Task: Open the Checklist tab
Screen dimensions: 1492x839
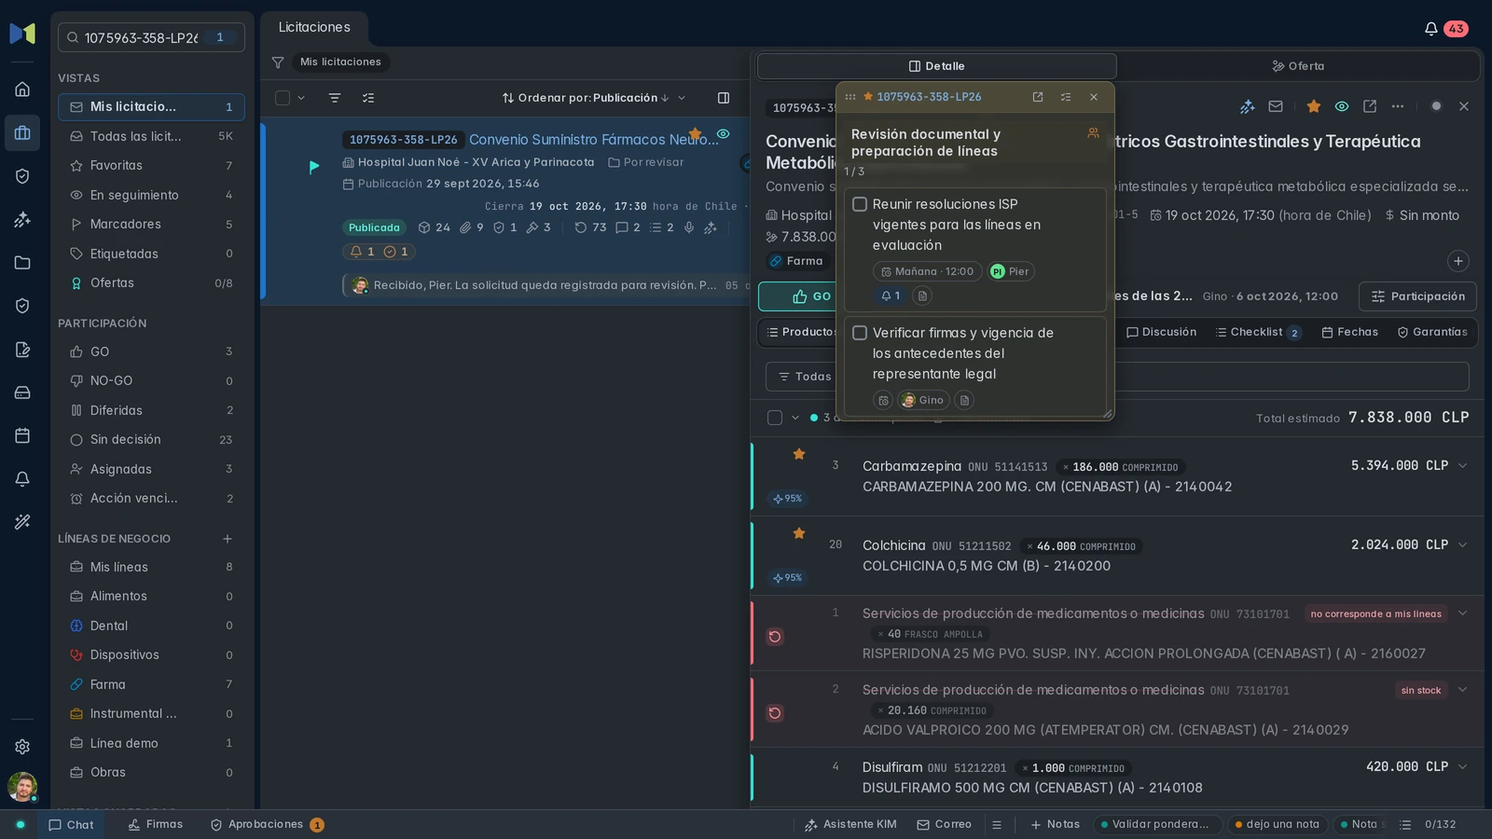Action: 1258,333
